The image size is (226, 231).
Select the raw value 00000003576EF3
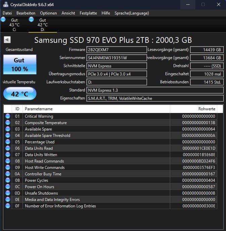click(199, 168)
